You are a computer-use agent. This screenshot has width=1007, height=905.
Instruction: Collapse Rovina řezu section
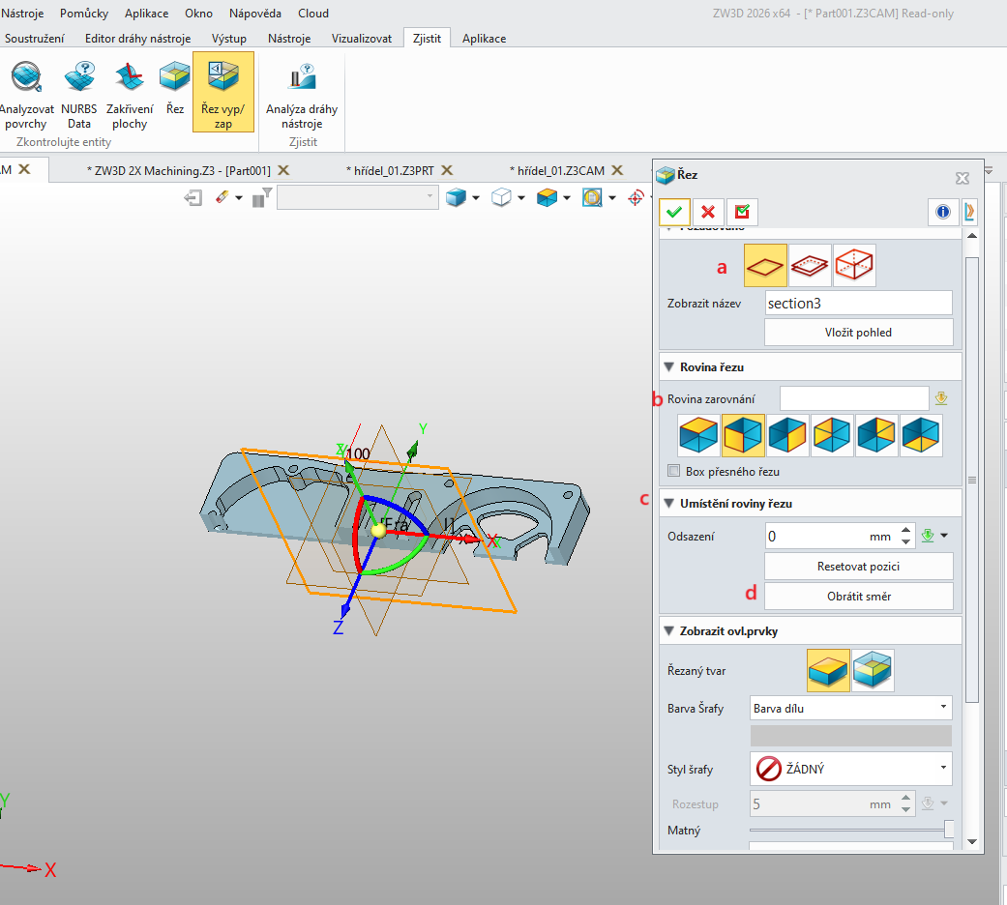tap(668, 367)
